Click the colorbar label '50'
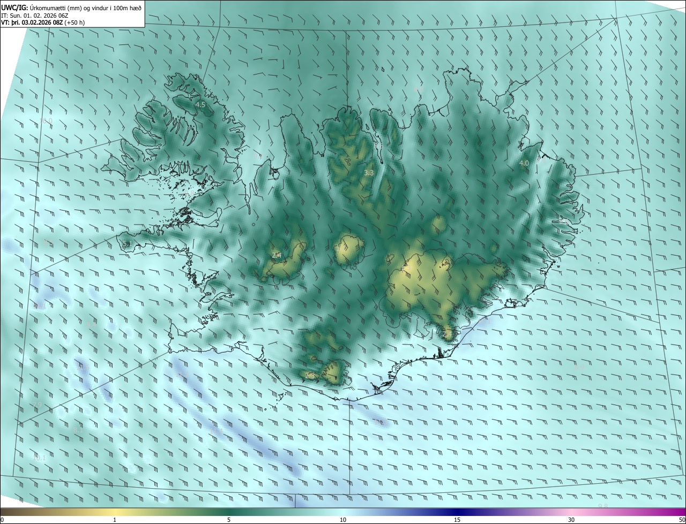This screenshot has height=524, width=686. (682, 520)
